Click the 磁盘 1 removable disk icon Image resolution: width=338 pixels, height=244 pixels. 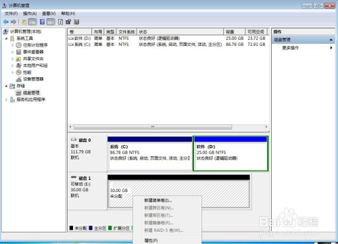coord(74,177)
